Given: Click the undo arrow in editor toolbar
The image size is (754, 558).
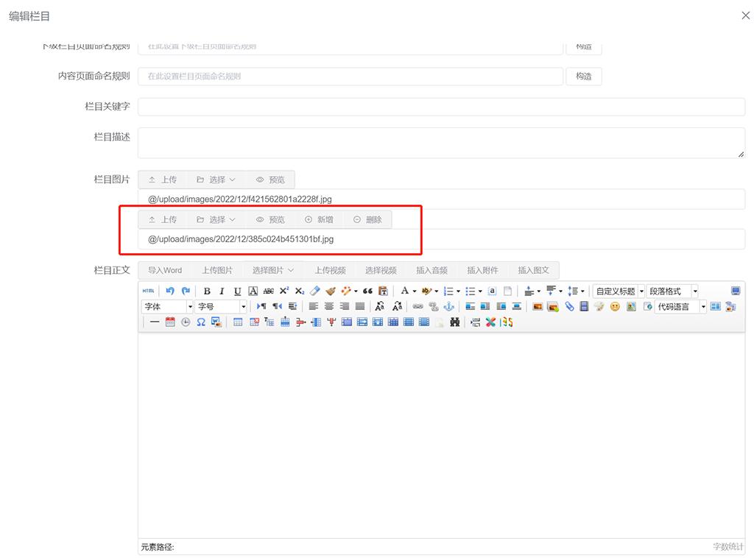Looking at the screenshot, I should [x=170, y=292].
